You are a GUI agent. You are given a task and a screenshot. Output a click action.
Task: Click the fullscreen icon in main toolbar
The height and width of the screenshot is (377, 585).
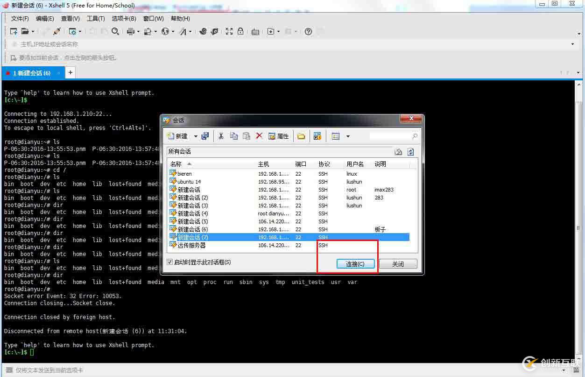click(229, 31)
